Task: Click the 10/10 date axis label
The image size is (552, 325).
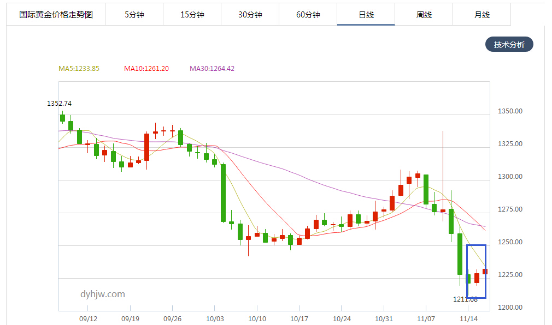Action: pyautogui.click(x=257, y=319)
